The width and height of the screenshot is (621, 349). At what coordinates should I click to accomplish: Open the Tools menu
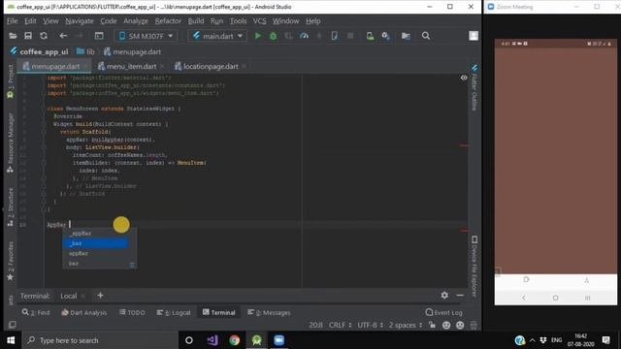tap(238, 21)
